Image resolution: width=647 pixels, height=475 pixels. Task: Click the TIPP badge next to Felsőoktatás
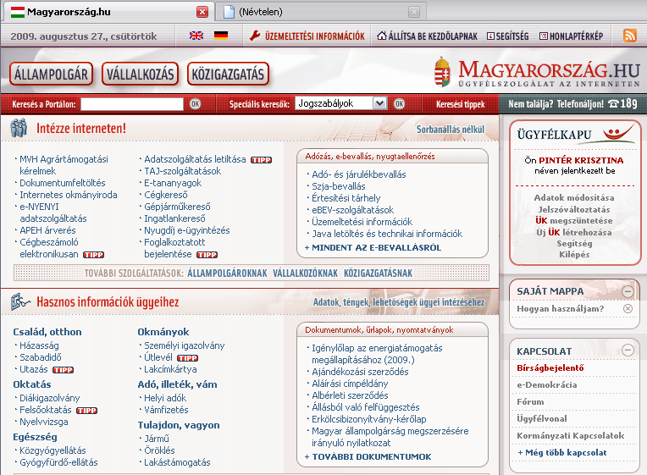[86, 411]
